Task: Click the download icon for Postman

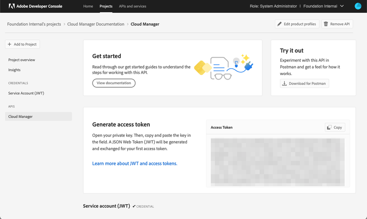Action: tap(284, 83)
